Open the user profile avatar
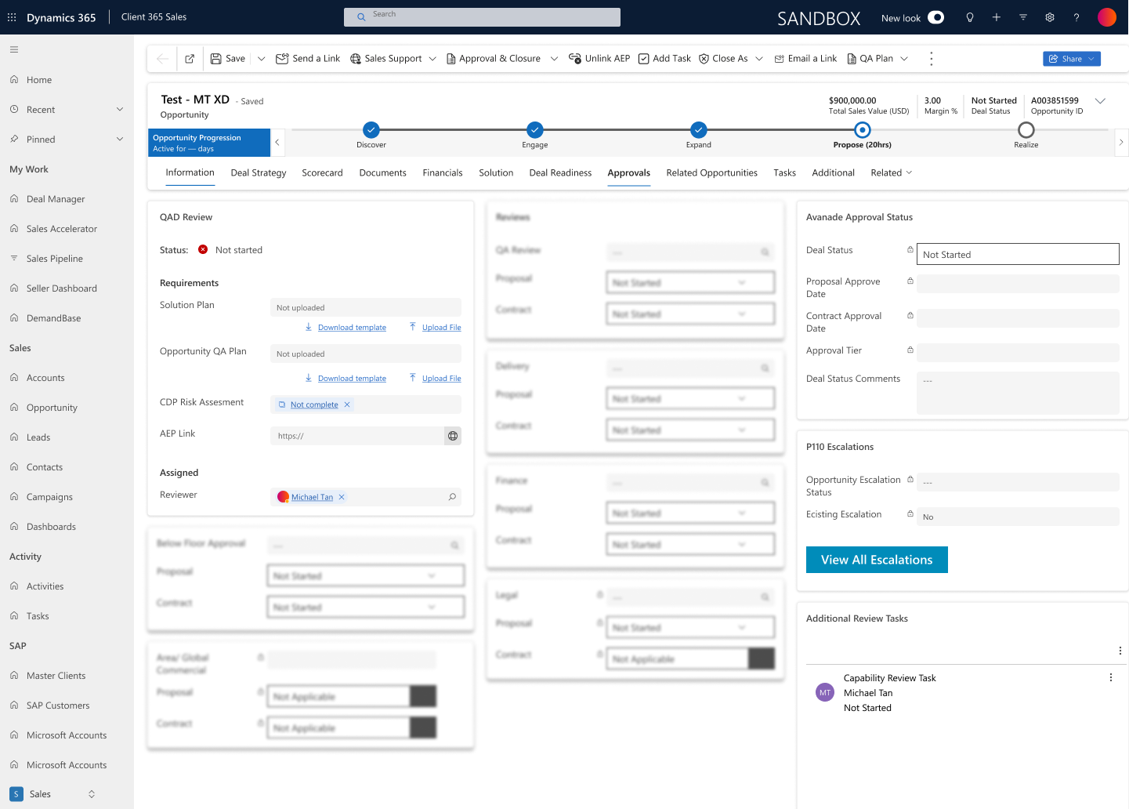The width and height of the screenshot is (1129, 809). tap(1107, 17)
